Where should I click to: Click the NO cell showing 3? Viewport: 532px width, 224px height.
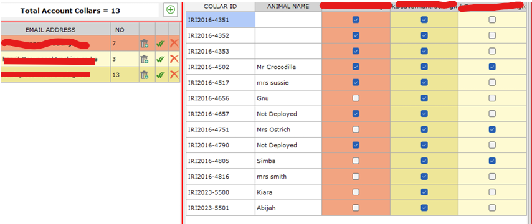(x=125, y=59)
